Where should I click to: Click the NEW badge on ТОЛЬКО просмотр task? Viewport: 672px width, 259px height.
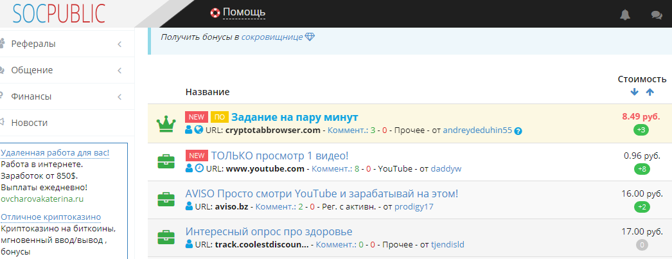tap(197, 156)
